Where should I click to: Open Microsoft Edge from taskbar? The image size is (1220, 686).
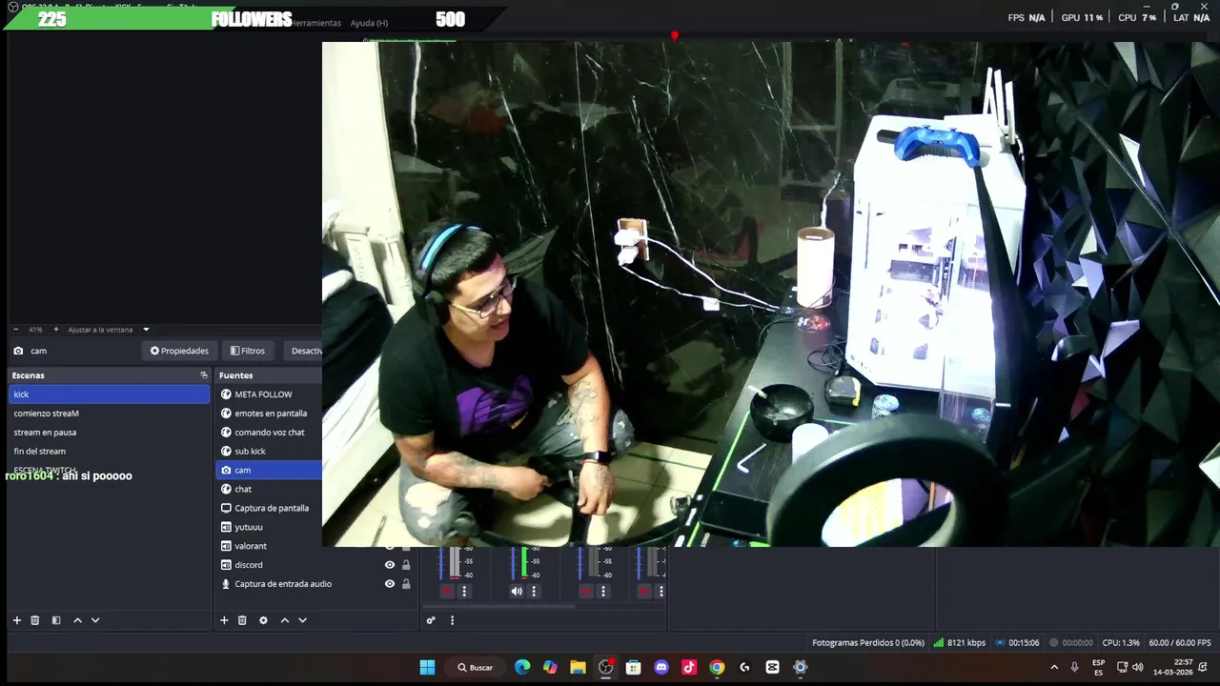(522, 667)
